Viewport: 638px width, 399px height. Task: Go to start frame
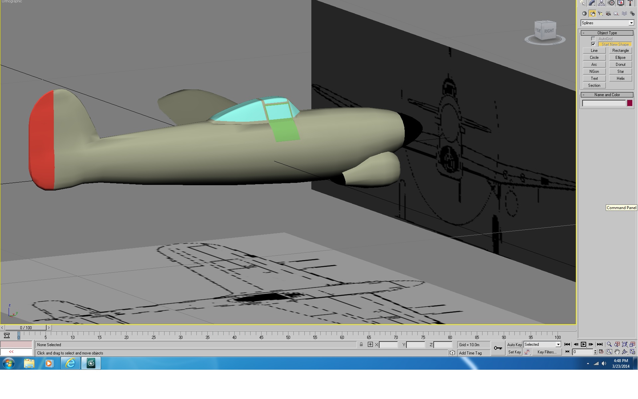567,344
